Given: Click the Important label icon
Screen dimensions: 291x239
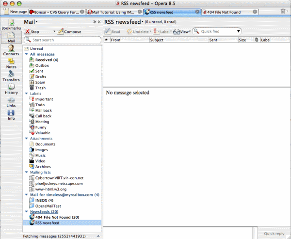Looking at the screenshot, I should click(x=32, y=99).
